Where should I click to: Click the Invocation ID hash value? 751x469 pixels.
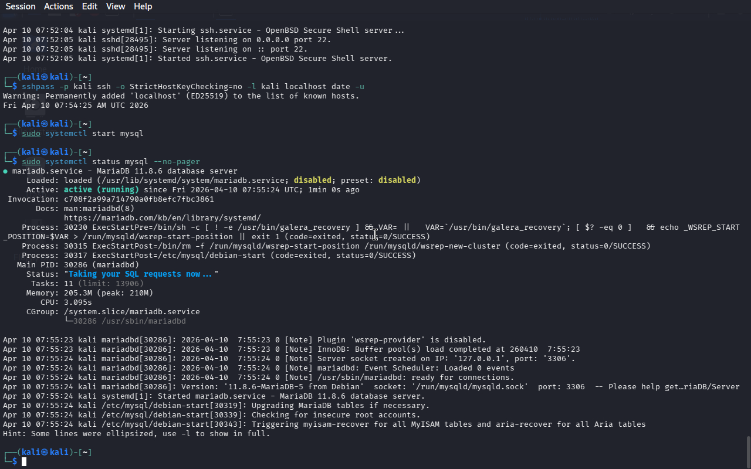pyautogui.click(x=138, y=199)
